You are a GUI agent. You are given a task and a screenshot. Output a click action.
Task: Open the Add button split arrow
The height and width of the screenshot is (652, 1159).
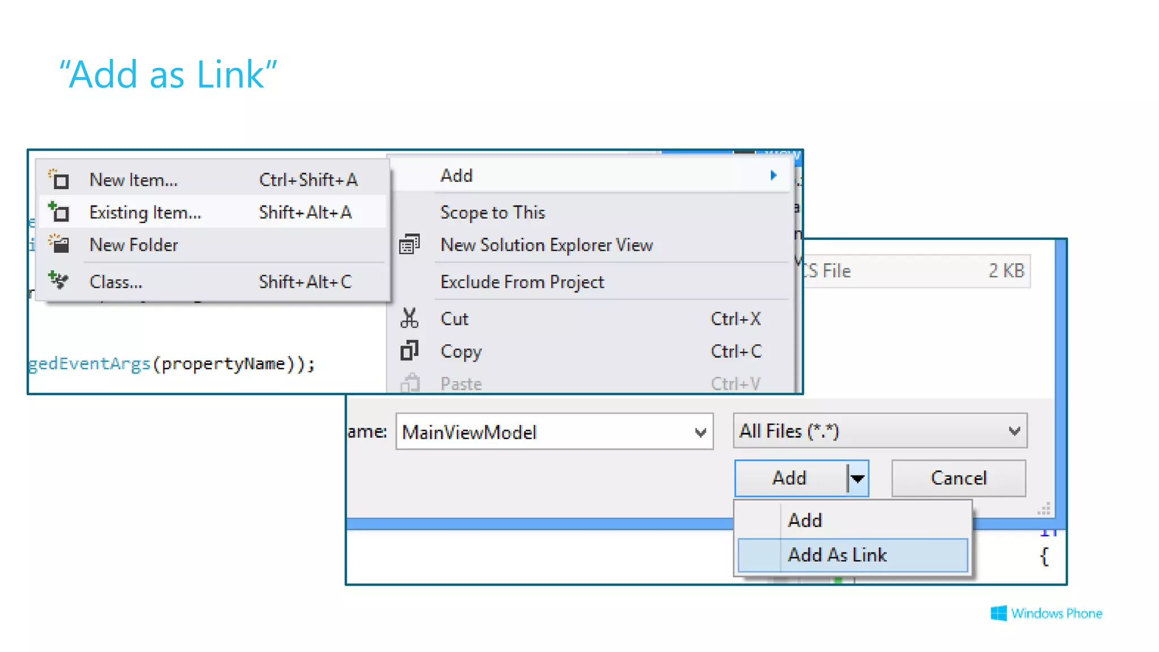click(x=858, y=479)
